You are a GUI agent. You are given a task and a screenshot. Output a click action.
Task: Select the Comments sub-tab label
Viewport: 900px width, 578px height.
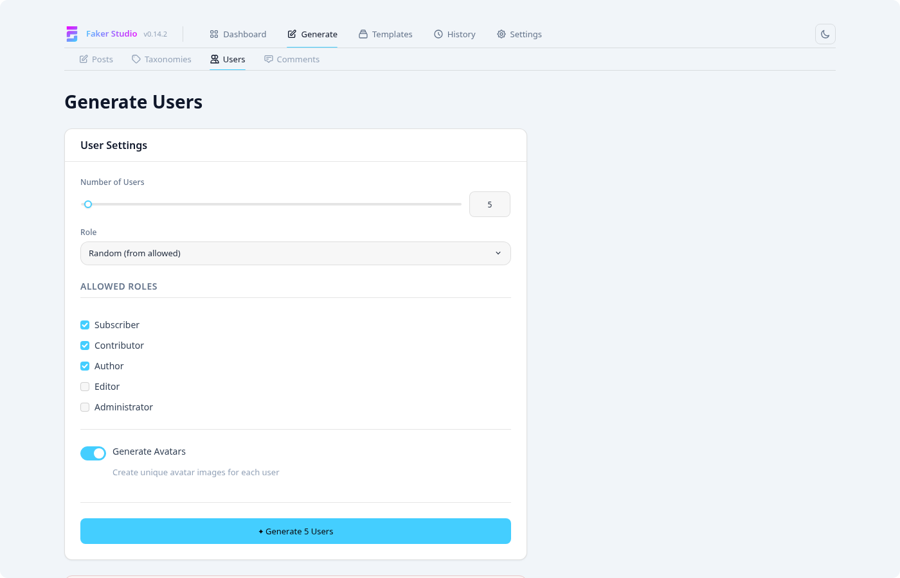click(x=298, y=59)
